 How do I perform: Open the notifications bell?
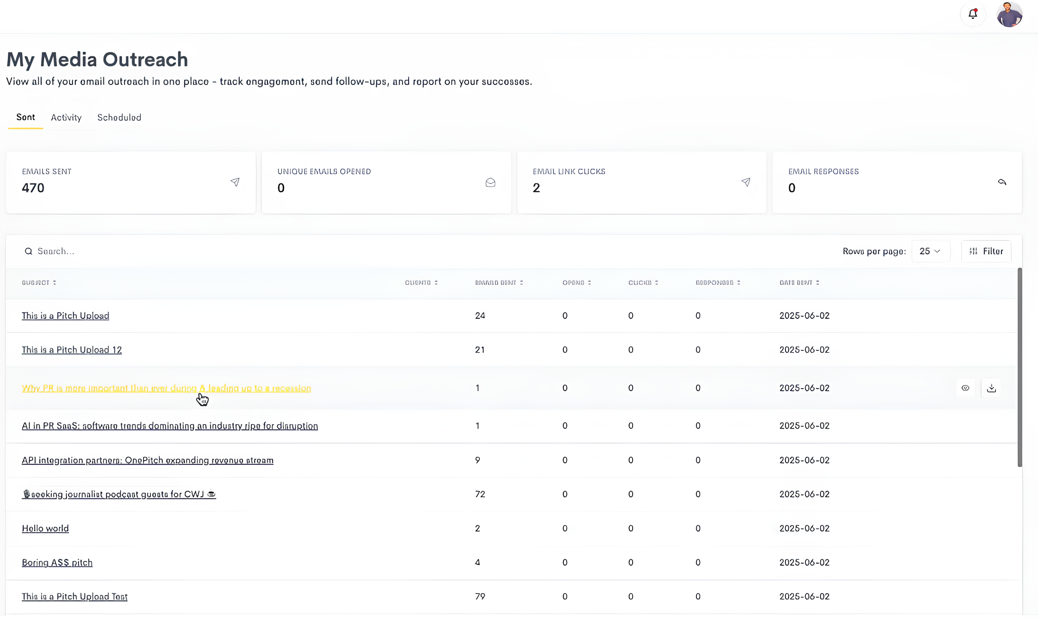[x=973, y=14]
